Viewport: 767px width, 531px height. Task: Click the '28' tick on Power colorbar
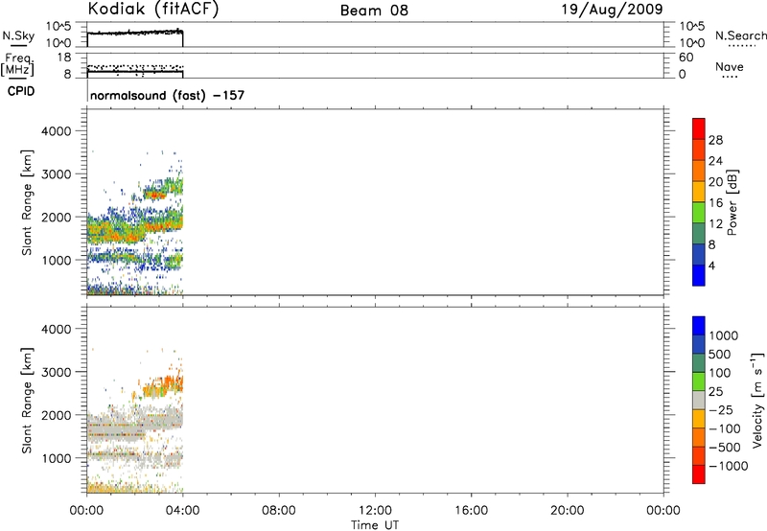coord(715,140)
